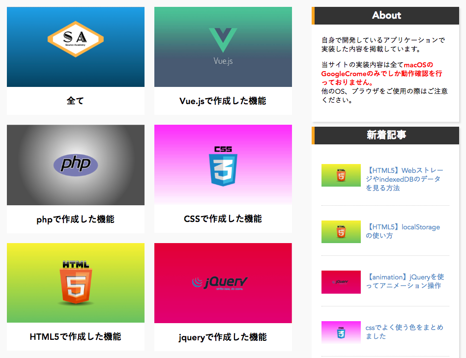Open the 全て category card
466x358 pixels.
75,100
